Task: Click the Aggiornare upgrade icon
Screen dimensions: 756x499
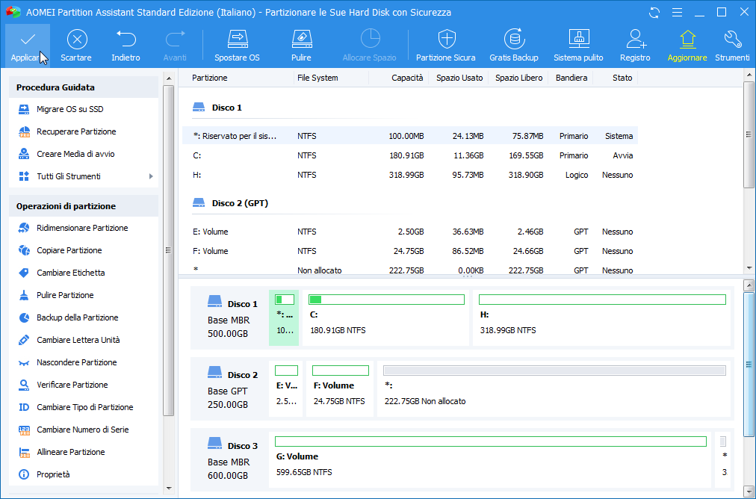Action: click(687, 45)
